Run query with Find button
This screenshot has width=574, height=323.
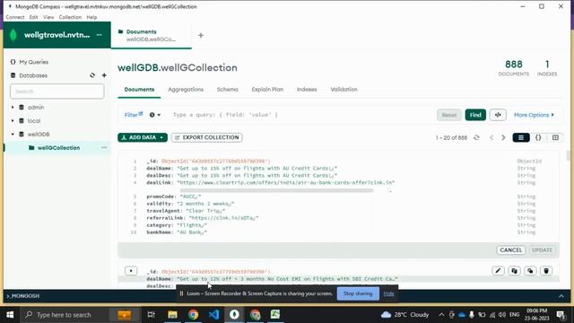pos(475,115)
